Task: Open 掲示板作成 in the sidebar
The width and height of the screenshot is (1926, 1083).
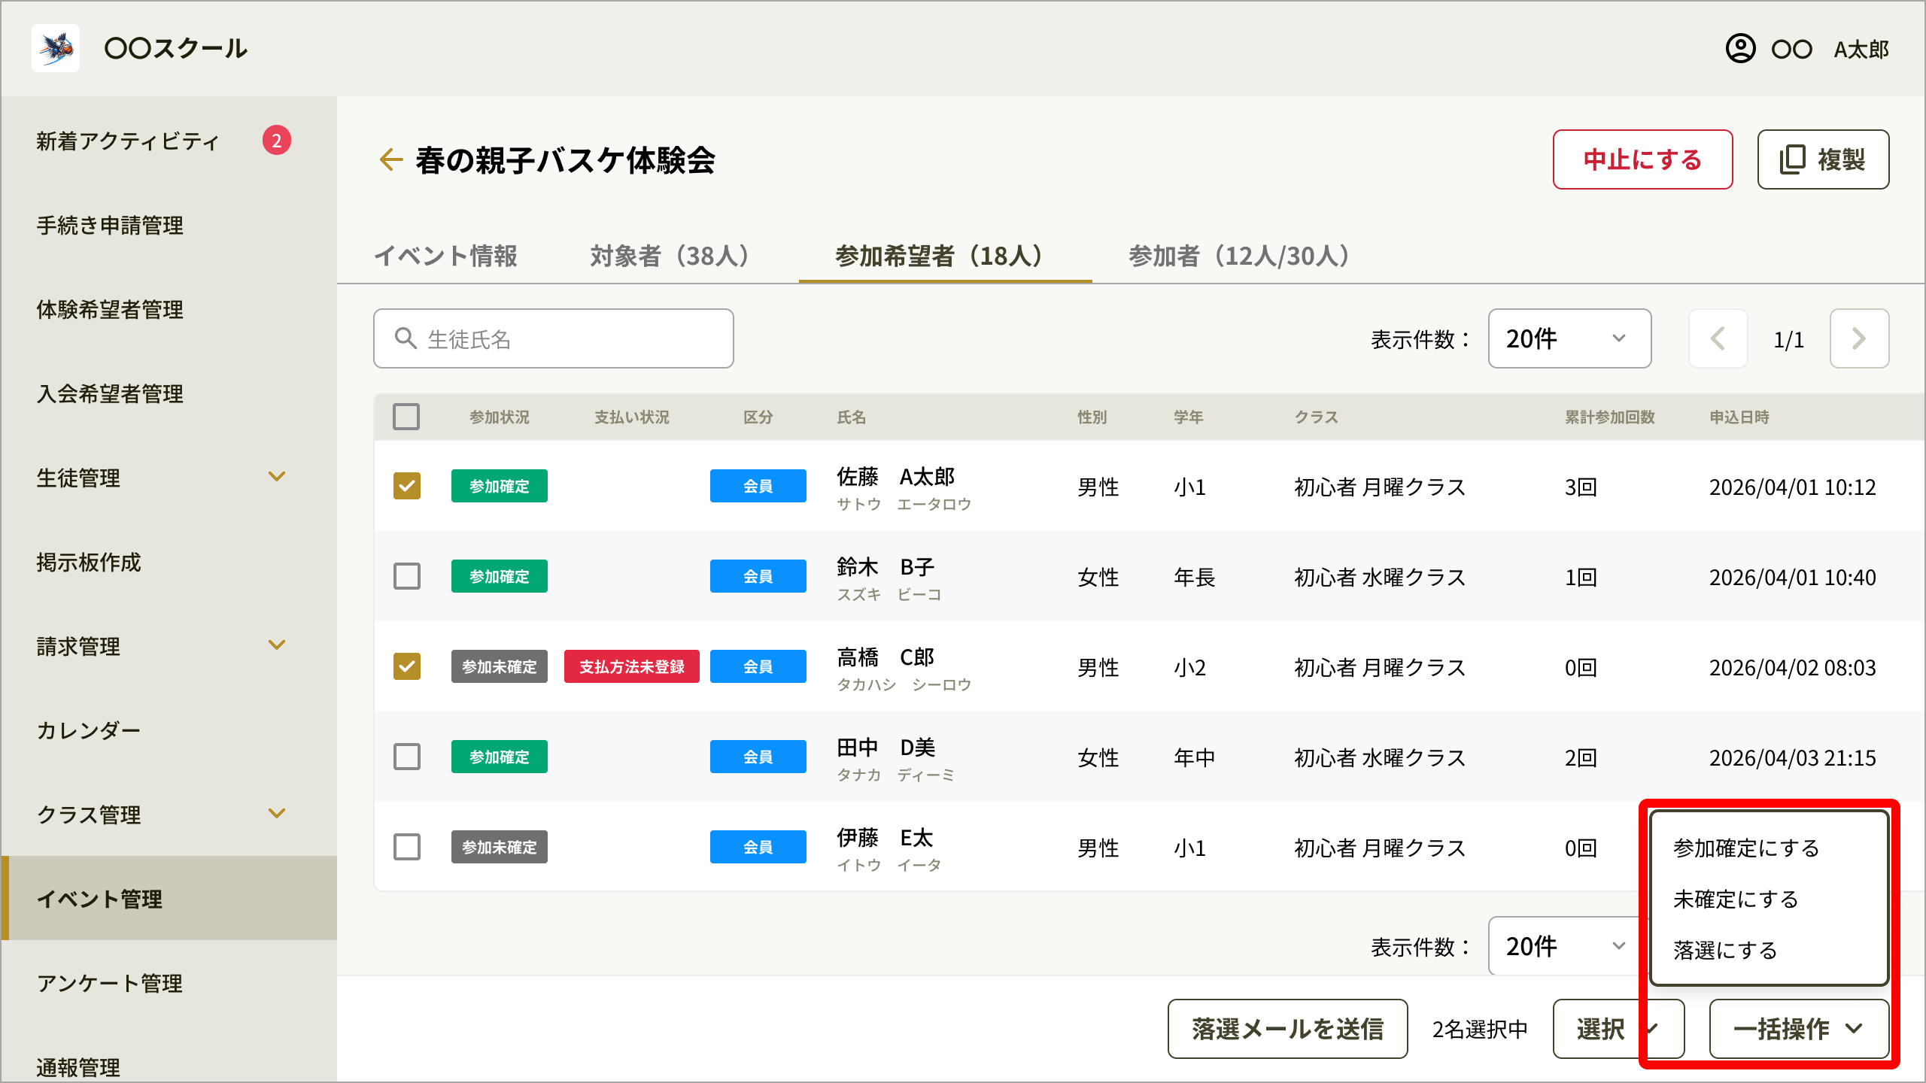Action: (x=89, y=563)
